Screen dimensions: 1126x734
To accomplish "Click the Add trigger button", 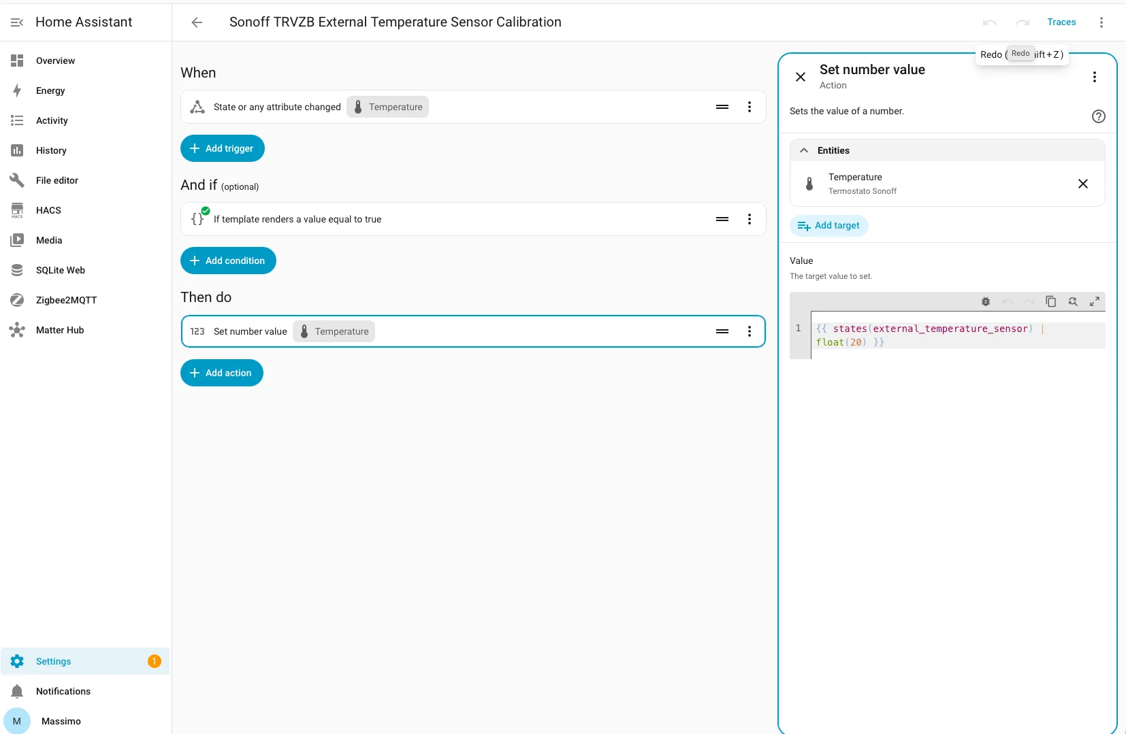I will point(223,148).
